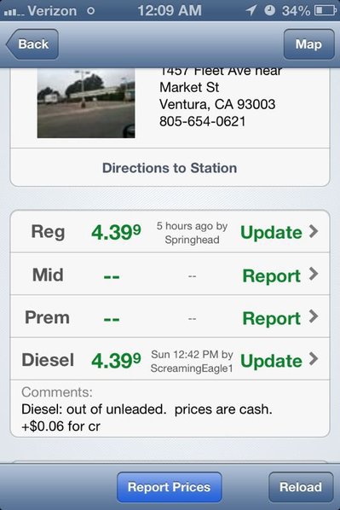Update the Diesel fuel price

pos(271,361)
